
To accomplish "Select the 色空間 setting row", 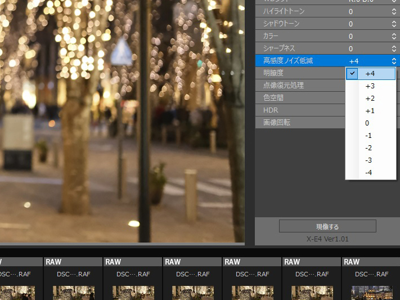I will [x=300, y=97].
